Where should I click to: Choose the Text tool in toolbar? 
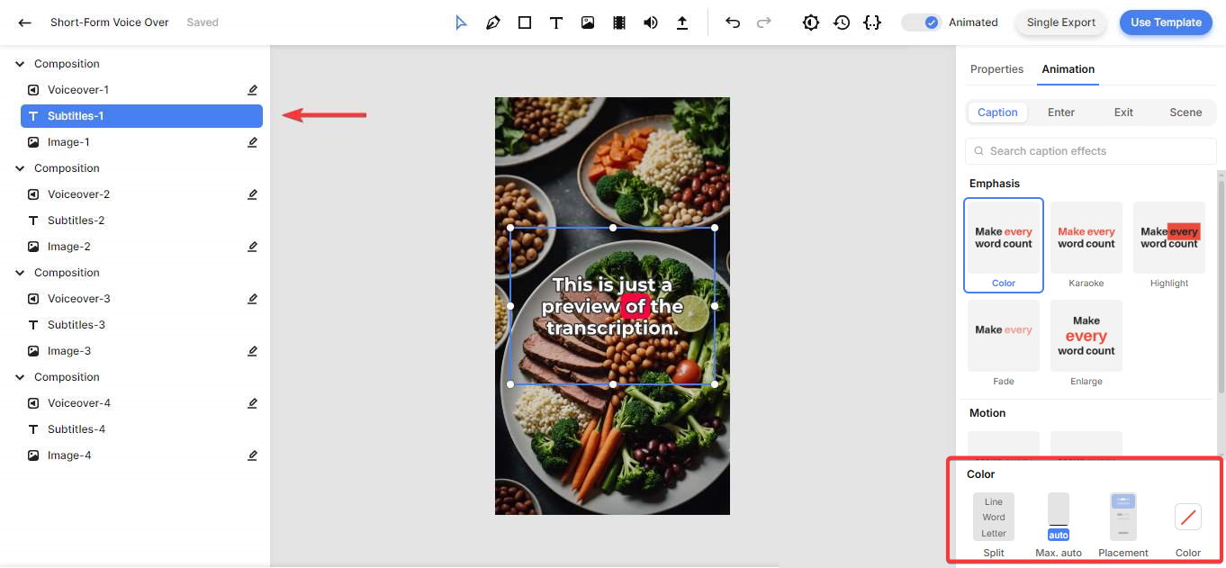point(556,23)
